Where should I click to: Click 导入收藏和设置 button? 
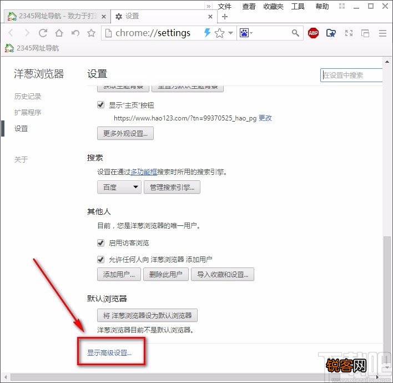click(x=223, y=274)
